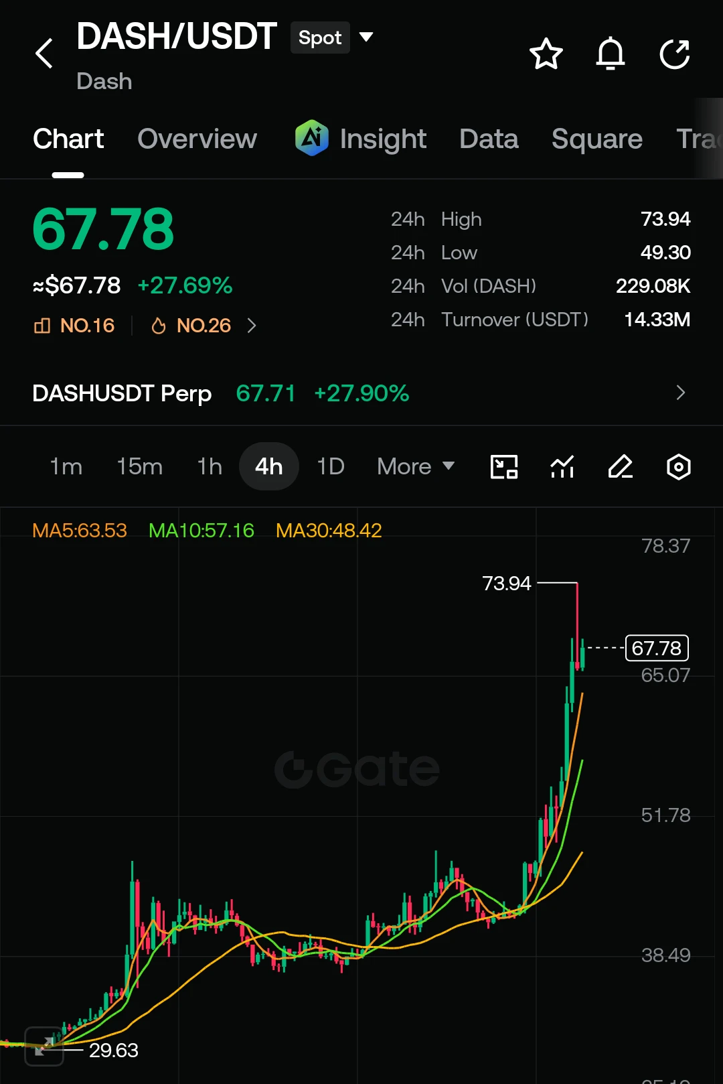Tap the MA10:57.16 indicator label
723x1084 pixels.
click(x=202, y=531)
